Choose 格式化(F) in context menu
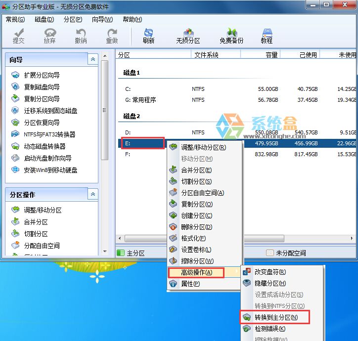Screen dimensions: 358x341 tap(204, 238)
